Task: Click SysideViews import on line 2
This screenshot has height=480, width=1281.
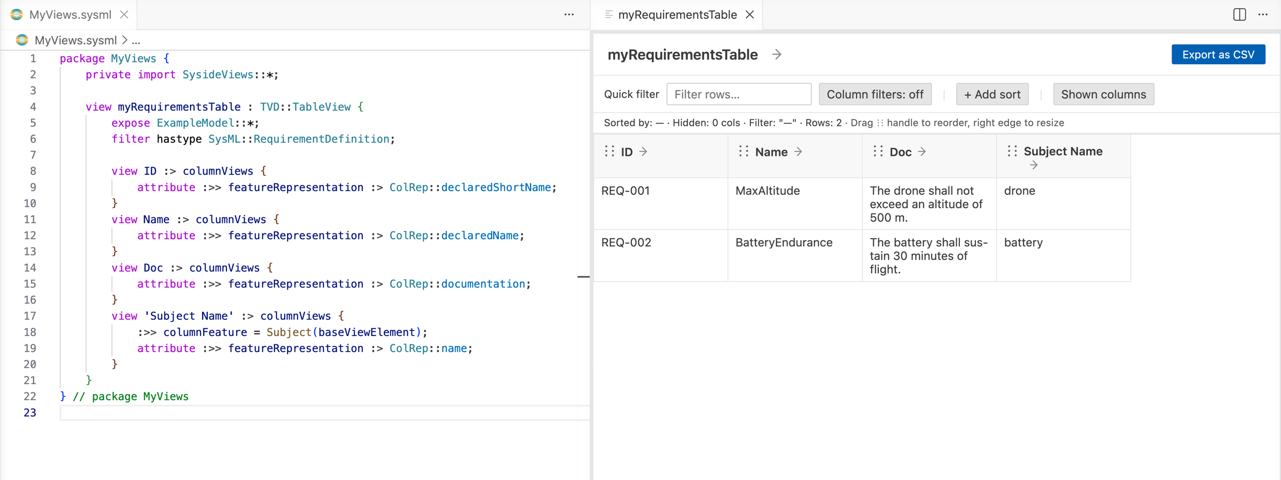Action: point(218,75)
